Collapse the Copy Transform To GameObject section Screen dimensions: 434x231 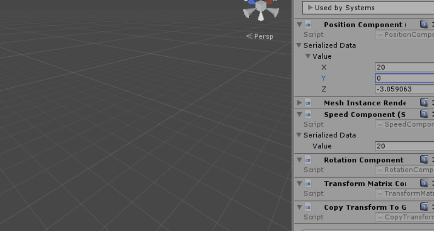pos(299,207)
